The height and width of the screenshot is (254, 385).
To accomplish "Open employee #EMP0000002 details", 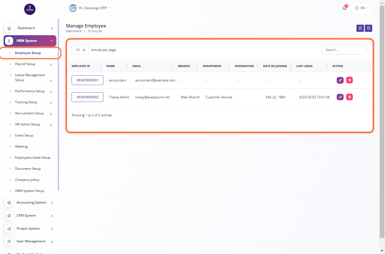I will click(87, 97).
